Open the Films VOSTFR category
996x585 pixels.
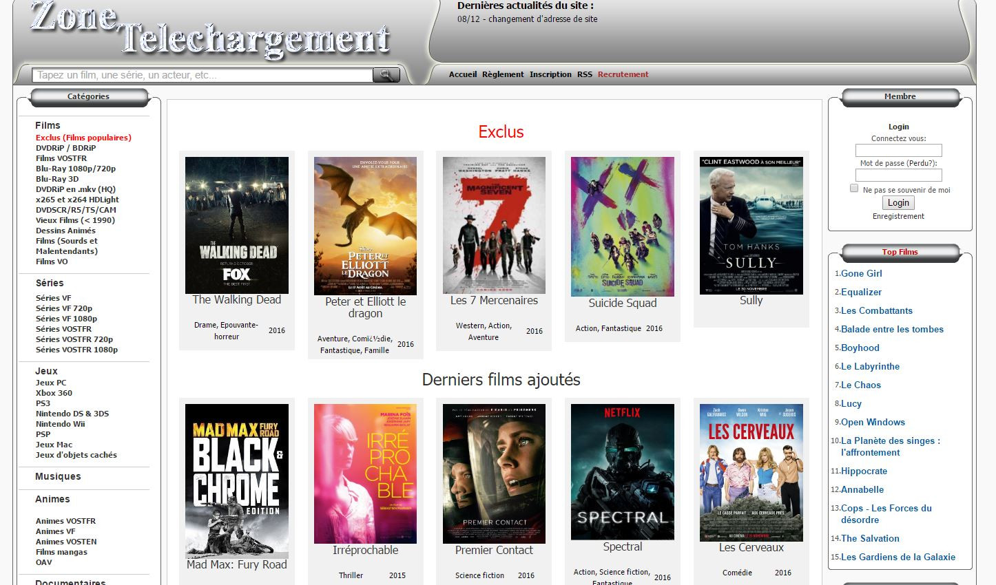[x=61, y=158]
